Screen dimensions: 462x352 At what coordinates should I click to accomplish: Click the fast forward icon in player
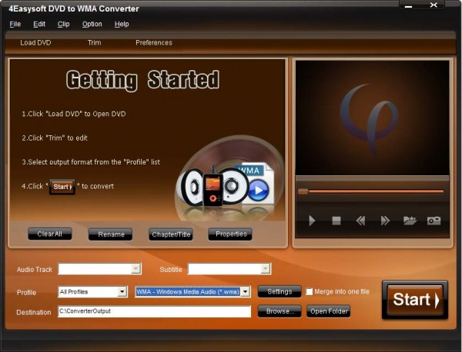pyautogui.click(x=385, y=221)
